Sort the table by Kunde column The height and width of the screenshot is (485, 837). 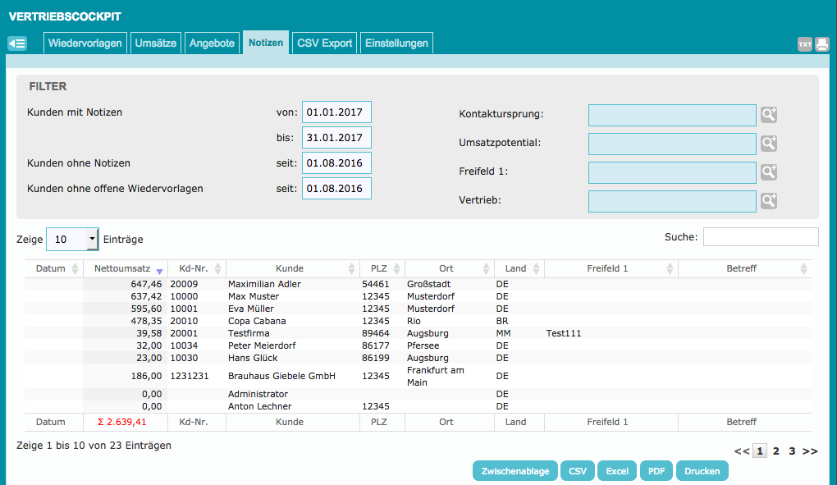290,268
